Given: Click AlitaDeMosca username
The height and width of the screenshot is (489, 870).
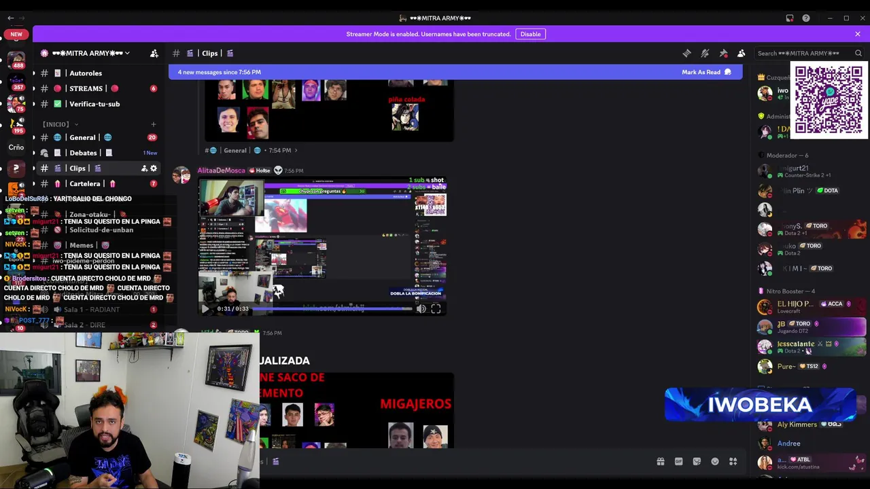Looking at the screenshot, I should click(221, 170).
